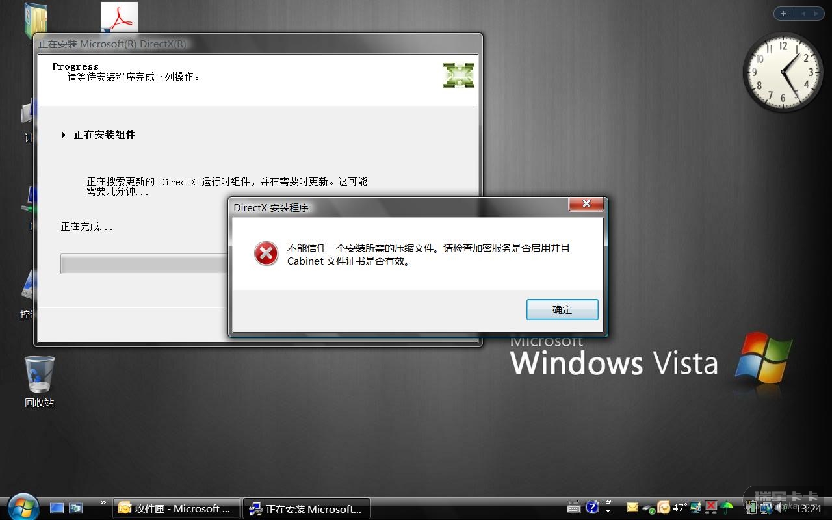Click the Outlook tray icon
The height and width of the screenshot is (520, 832).
coord(664,507)
